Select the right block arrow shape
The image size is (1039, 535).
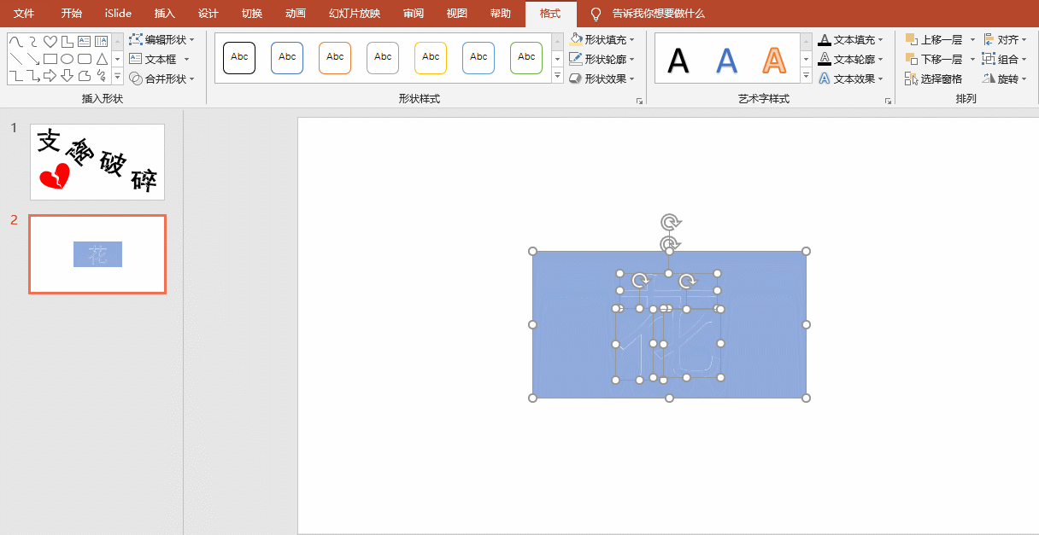coord(50,76)
